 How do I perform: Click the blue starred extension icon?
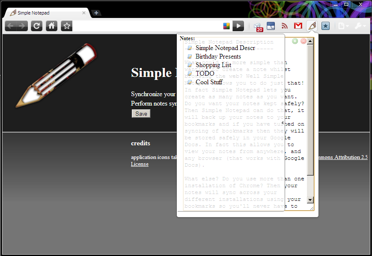point(325,26)
